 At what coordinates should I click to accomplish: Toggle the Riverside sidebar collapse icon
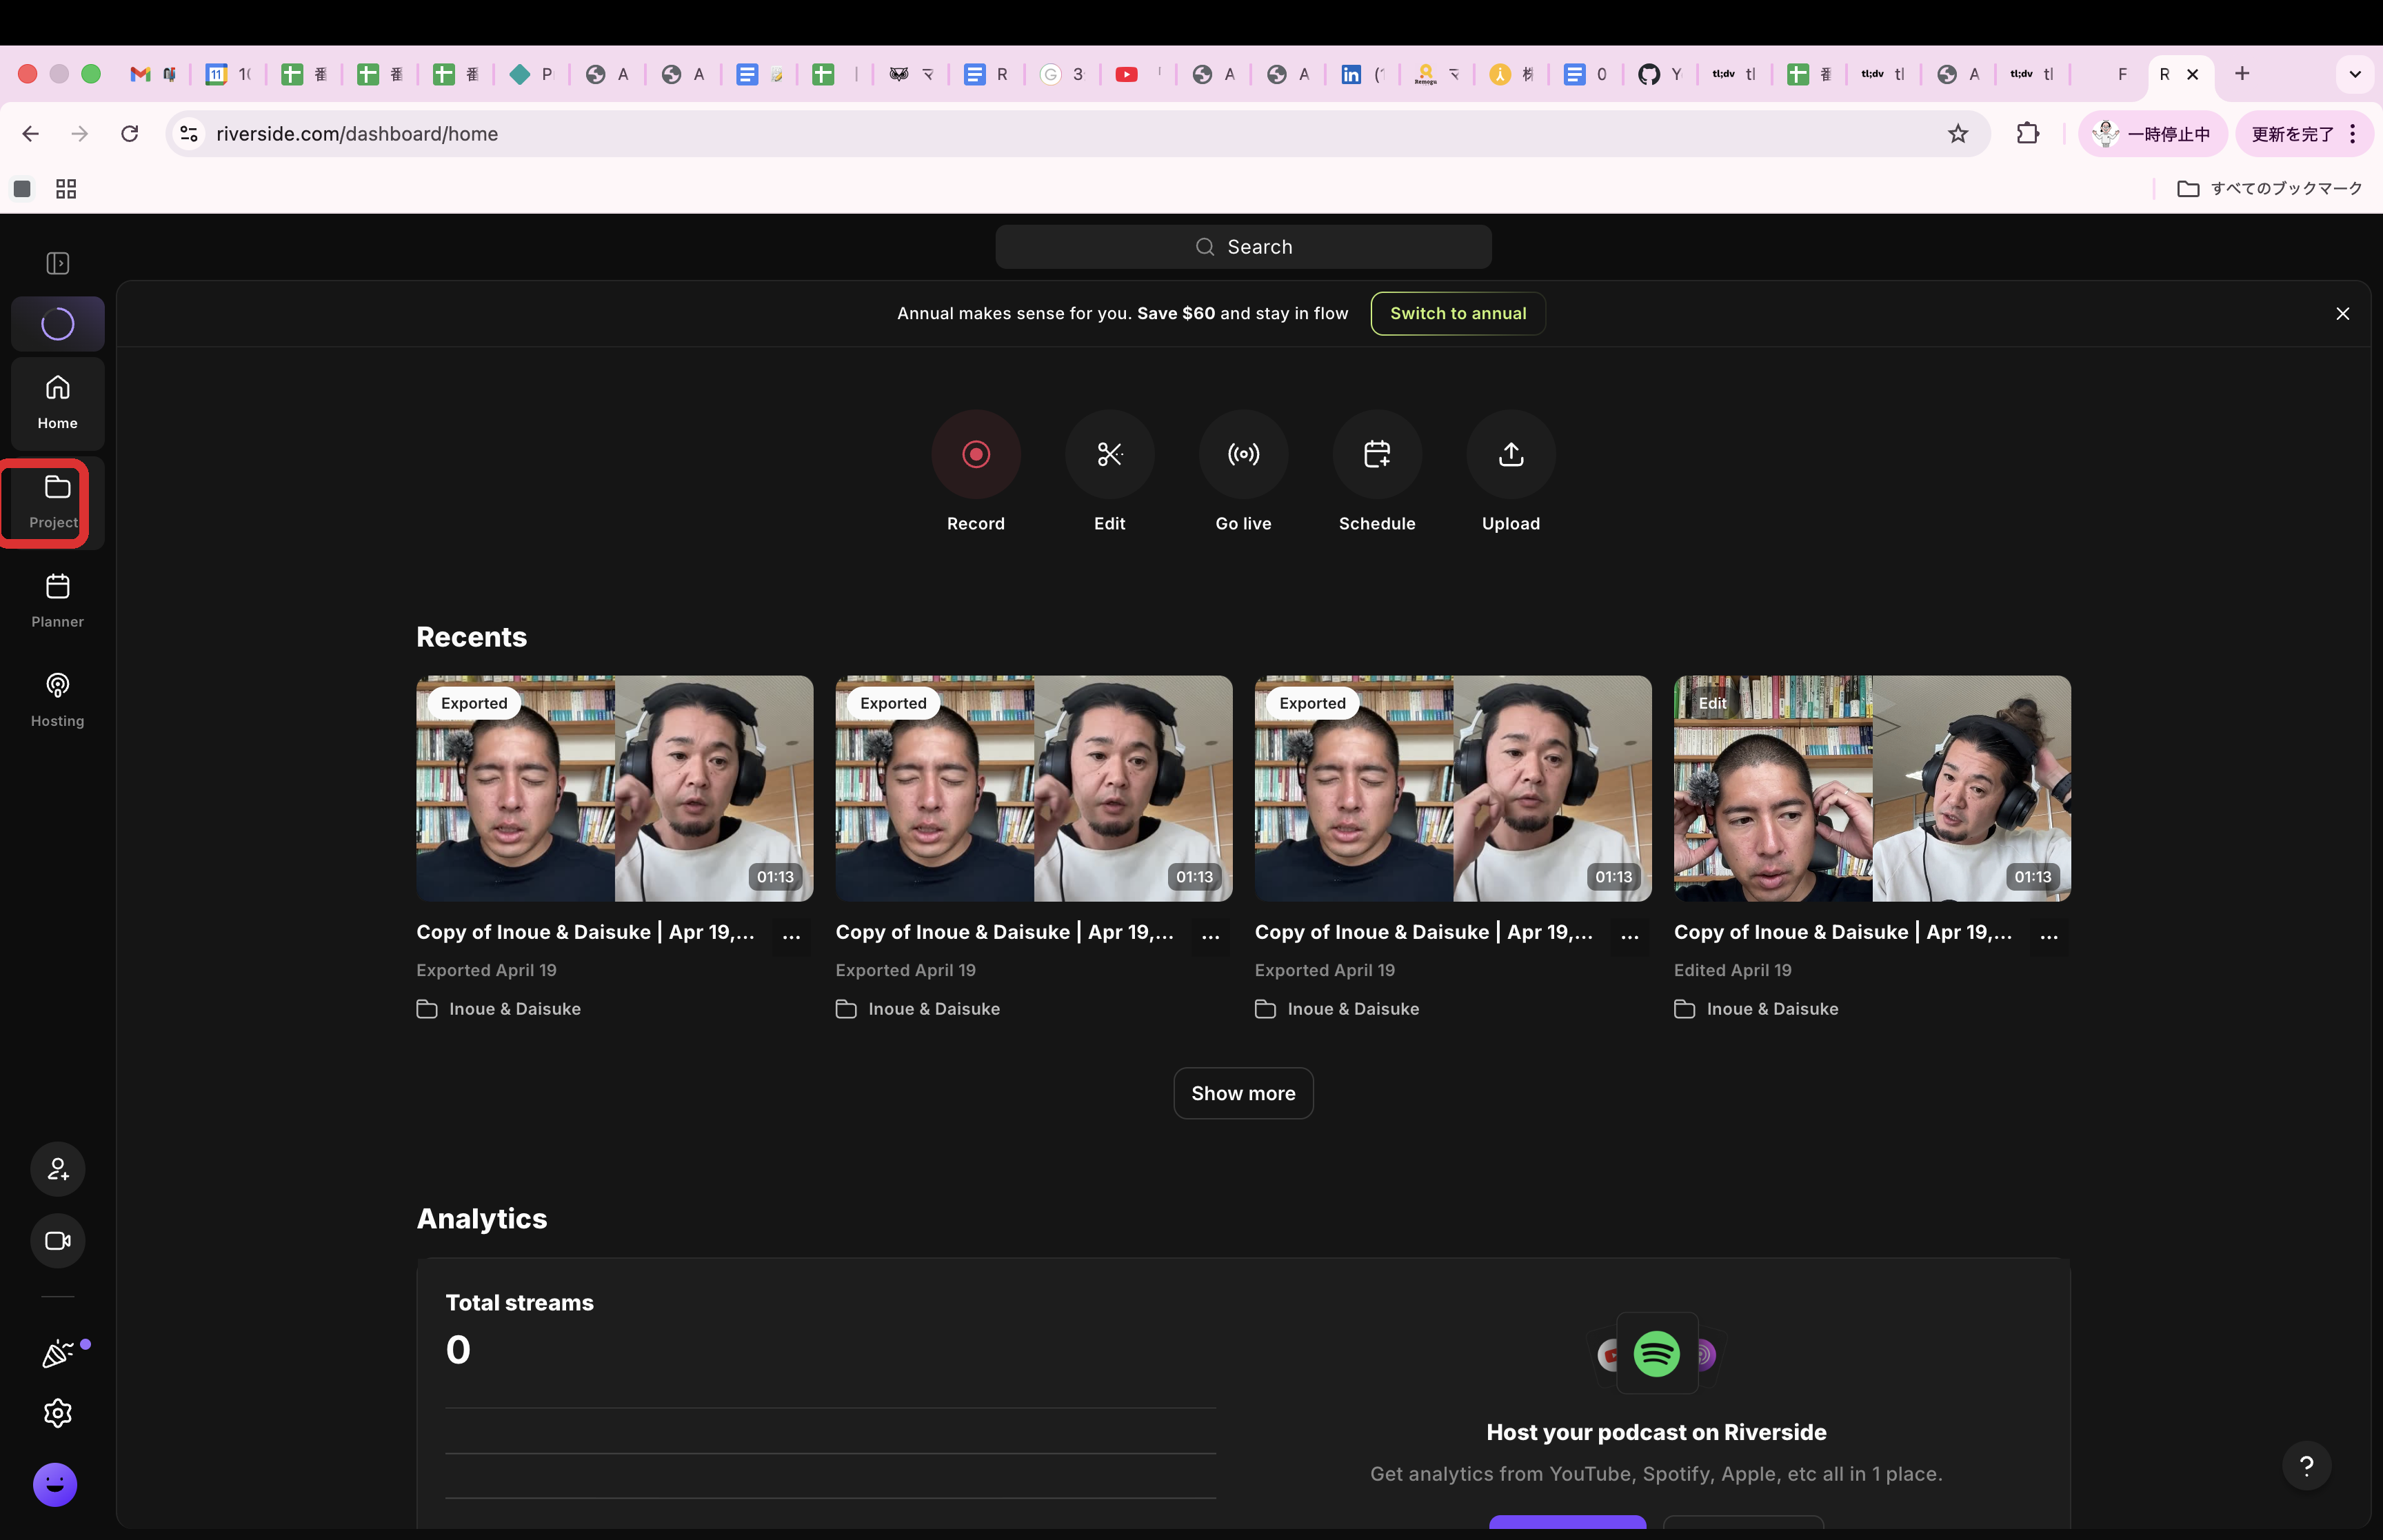[58, 263]
